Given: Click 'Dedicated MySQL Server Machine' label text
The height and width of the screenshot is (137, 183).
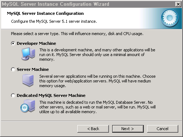Looking at the screenshot, I should [x=51, y=95].
